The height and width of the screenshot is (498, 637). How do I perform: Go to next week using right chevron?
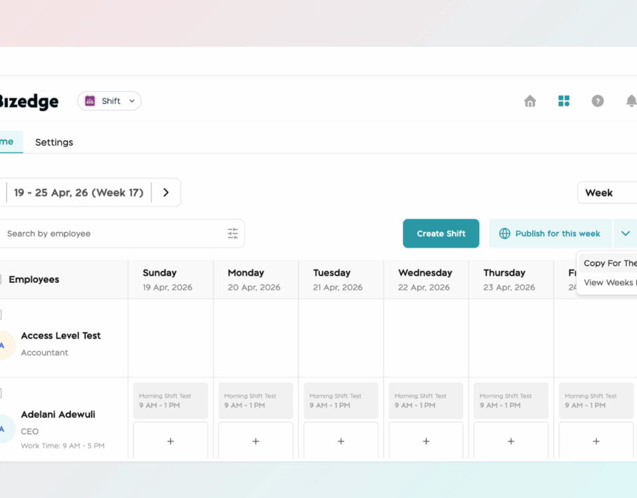(166, 193)
